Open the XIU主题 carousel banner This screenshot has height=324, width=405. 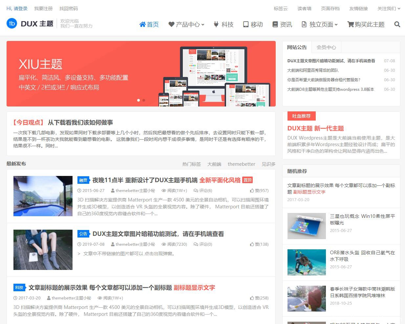(x=141, y=74)
